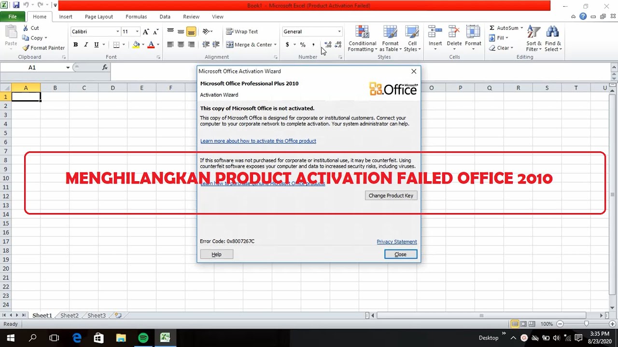
Task: Open Learn more about how to activate link
Action: (258, 141)
